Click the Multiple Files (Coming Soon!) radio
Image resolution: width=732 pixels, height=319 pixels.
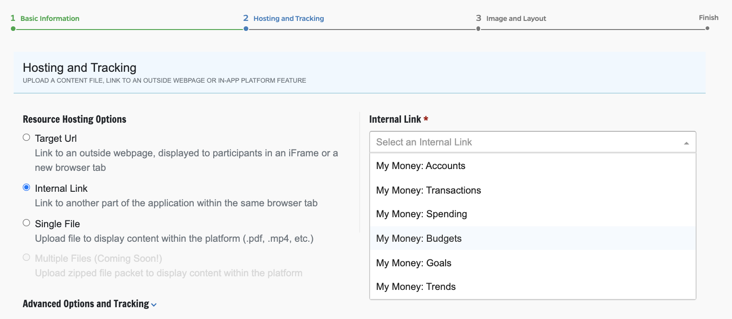(26, 258)
